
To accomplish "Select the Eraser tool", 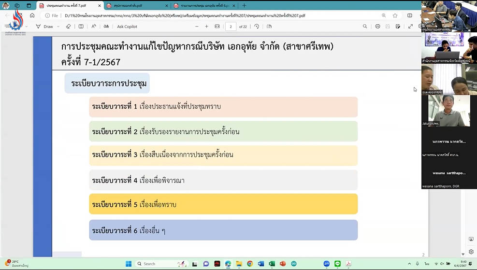I will 68,27.
